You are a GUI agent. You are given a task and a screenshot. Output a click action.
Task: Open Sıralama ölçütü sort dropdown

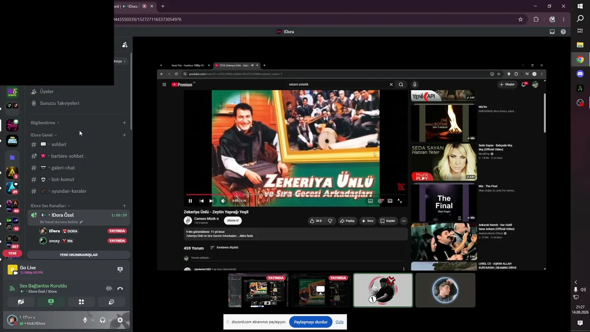[x=224, y=248]
